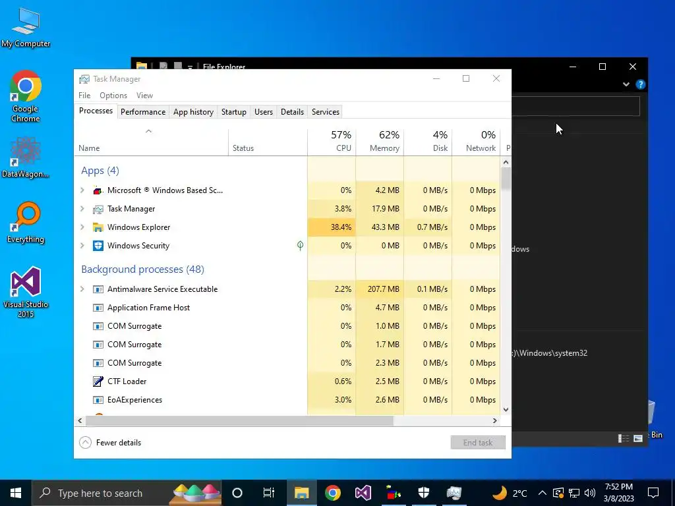Sort processes by Disk column header

click(x=428, y=142)
